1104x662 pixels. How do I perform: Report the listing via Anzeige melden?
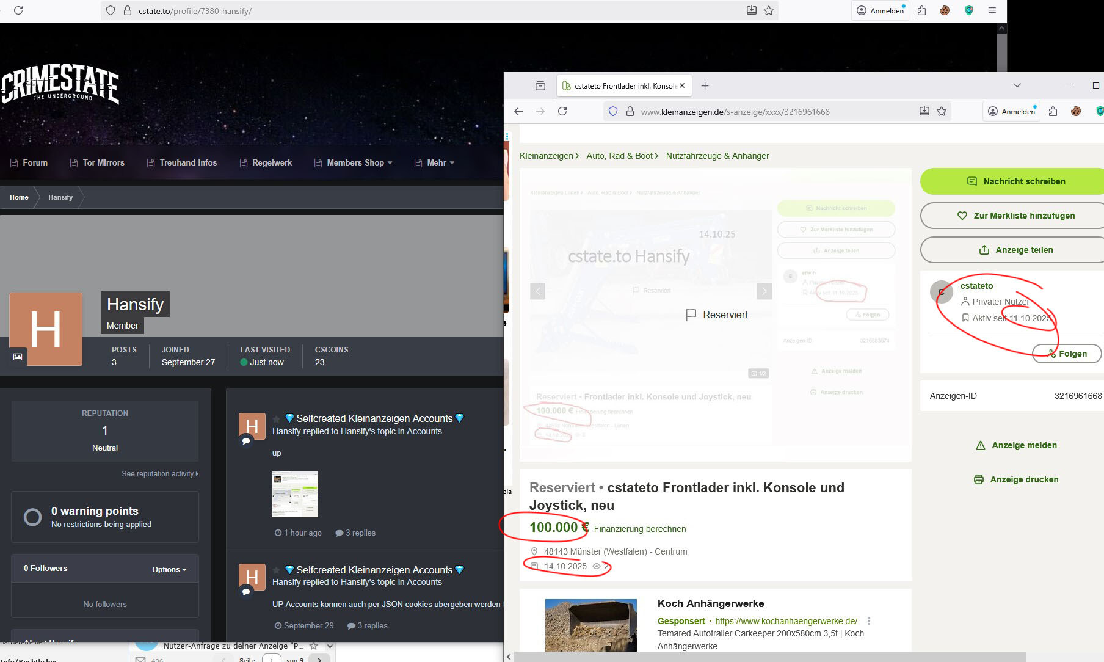[1017, 445]
